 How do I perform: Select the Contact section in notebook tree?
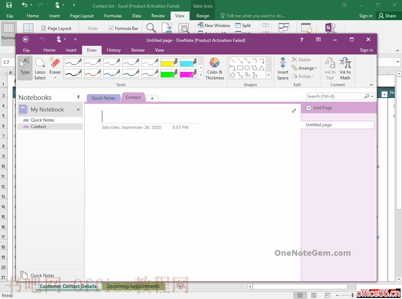(50, 127)
